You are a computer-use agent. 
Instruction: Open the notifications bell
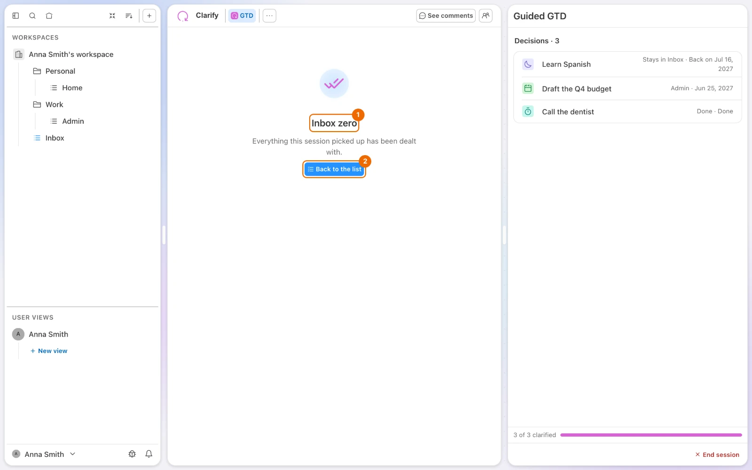pos(149,454)
